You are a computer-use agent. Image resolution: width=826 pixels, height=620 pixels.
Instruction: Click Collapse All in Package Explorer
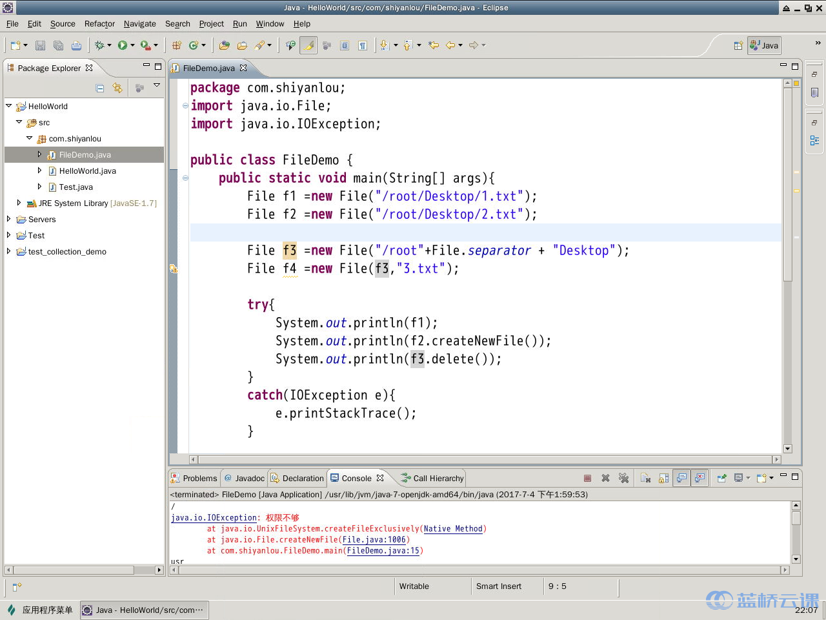(100, 88)
